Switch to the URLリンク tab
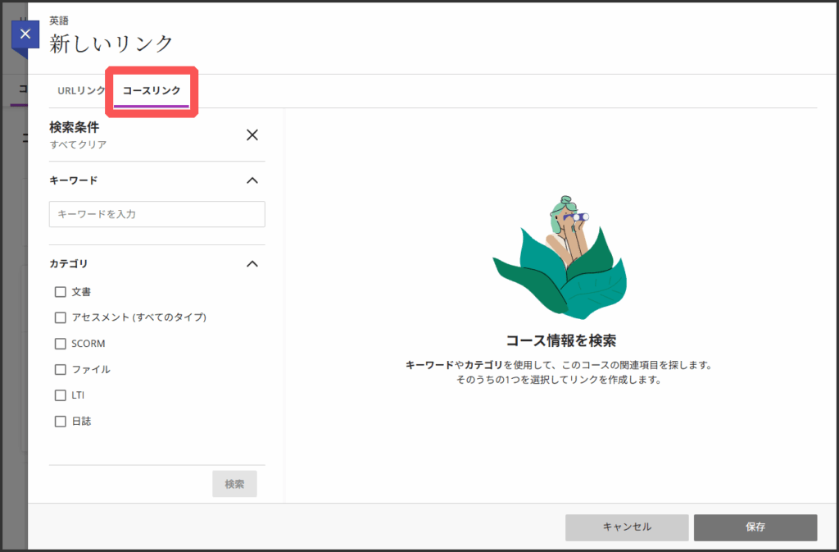This screenshot has width=839, height=552. coord(80,90)
